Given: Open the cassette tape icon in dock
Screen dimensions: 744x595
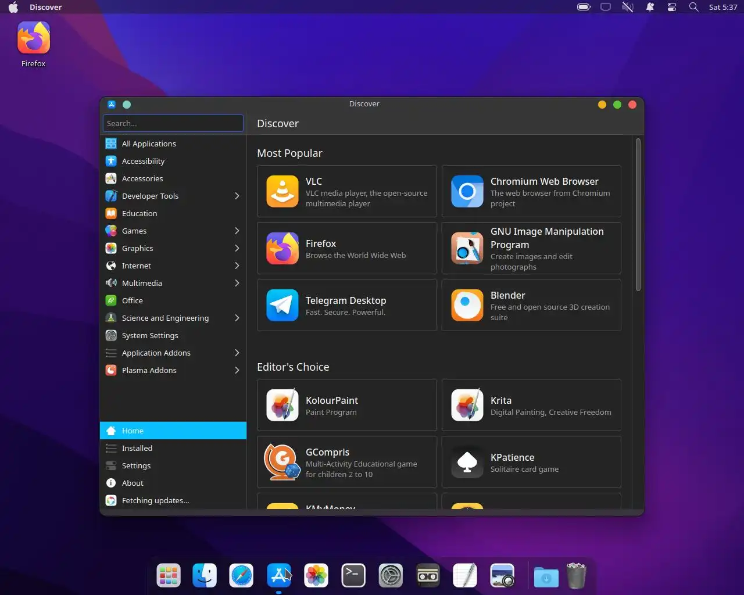Looking at the screenshot, I should (x=428, y=576).
